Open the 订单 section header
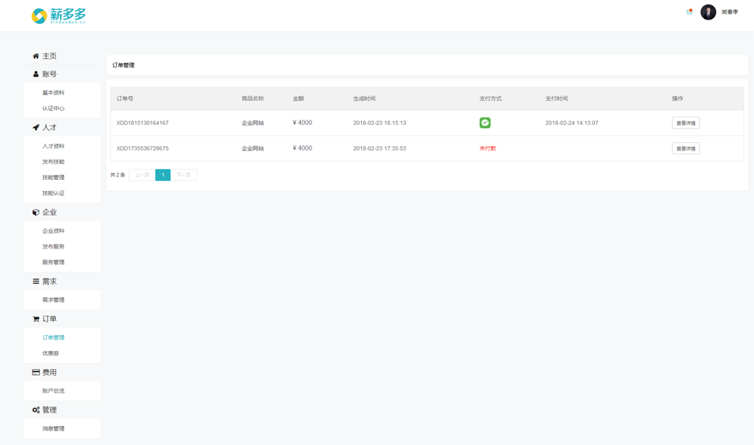The image size is (754, 445). (50, 319)
